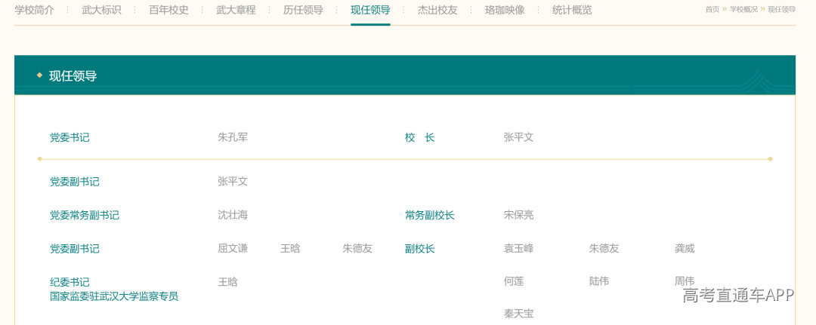Image resolution: width=816 pixels, height=325 pixels.
Task: Open 陆伟's profile
Action: coord(599,281)
